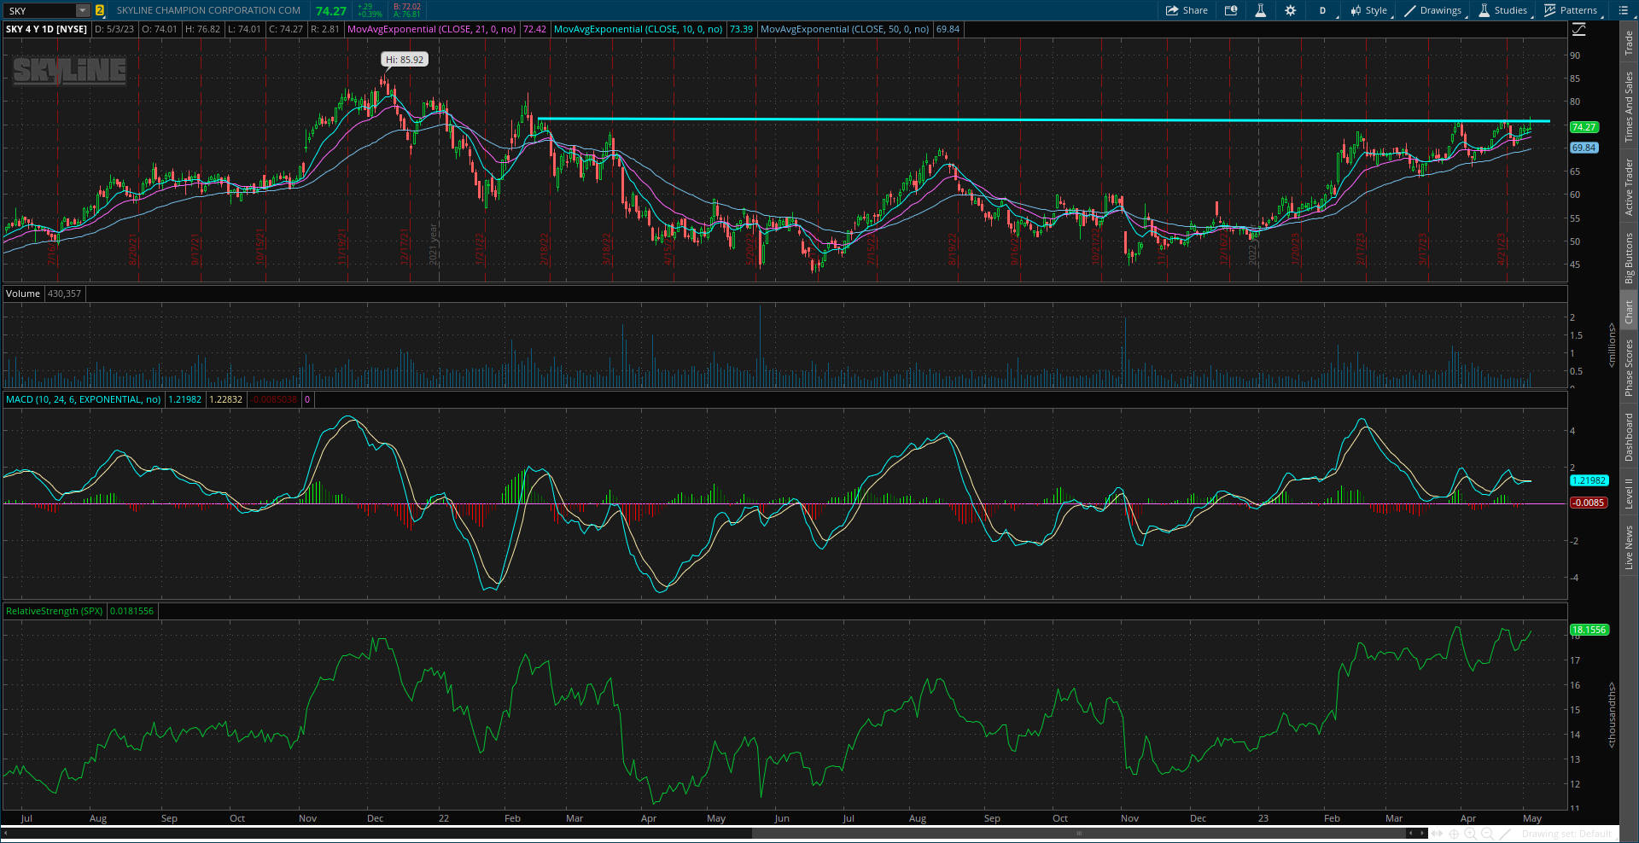
Task: Click the MACD study label
Action: (84, 399)
